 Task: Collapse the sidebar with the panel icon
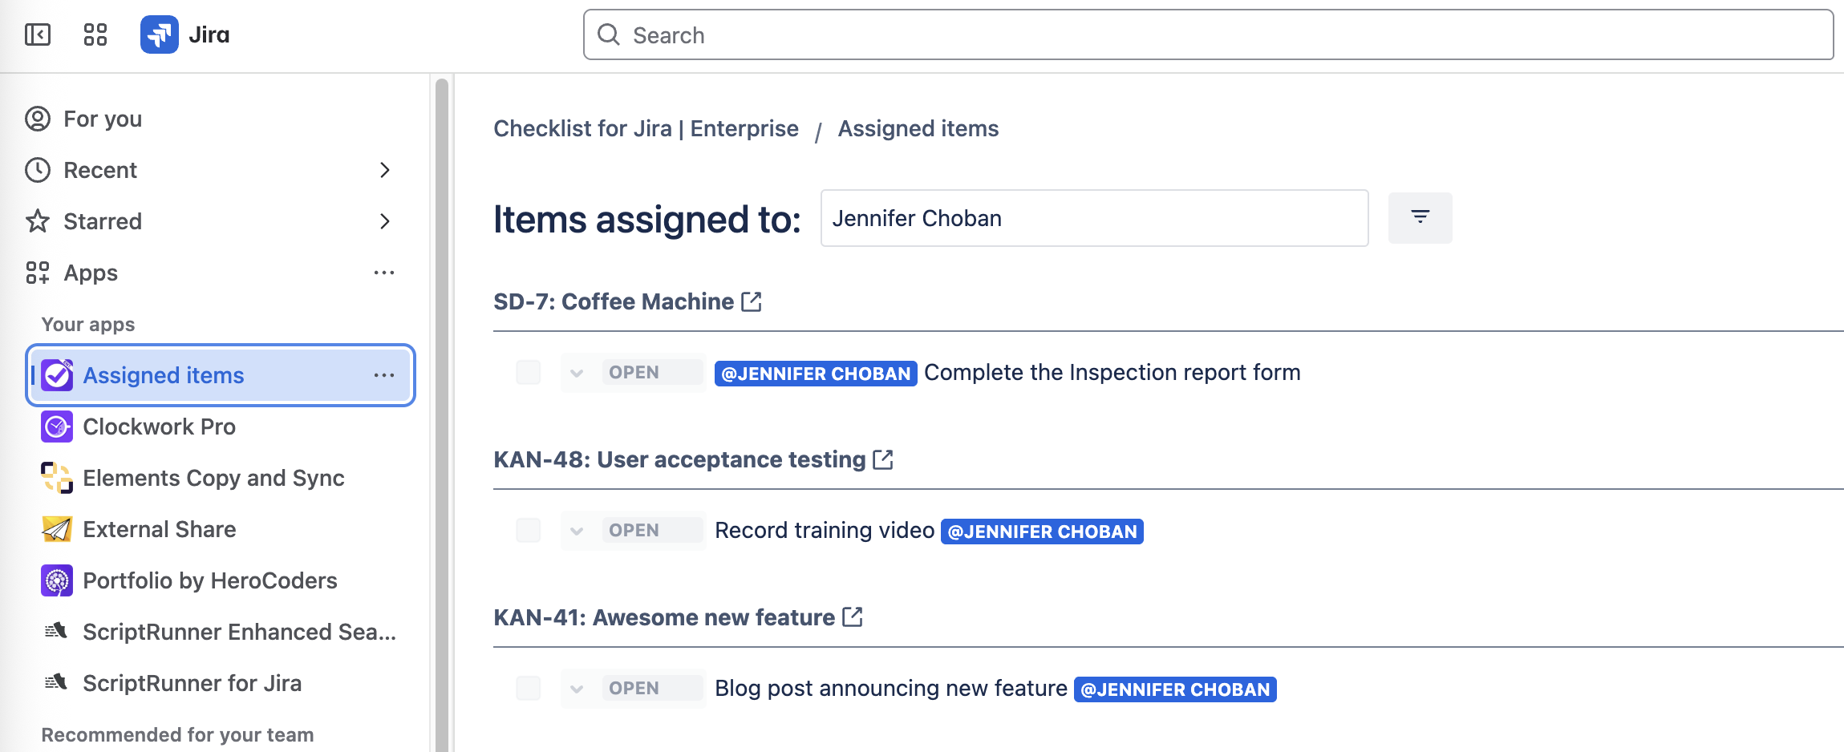[x=38, y=34]
